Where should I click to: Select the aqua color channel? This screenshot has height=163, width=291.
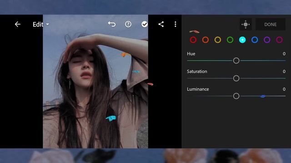pyautogui.click(x=242, y=40)
